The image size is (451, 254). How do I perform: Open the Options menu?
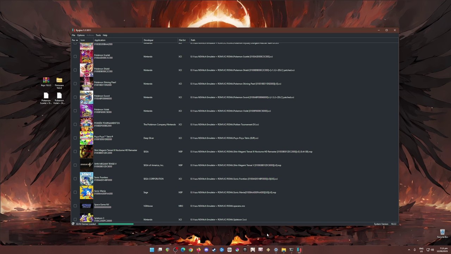point(81,35)
